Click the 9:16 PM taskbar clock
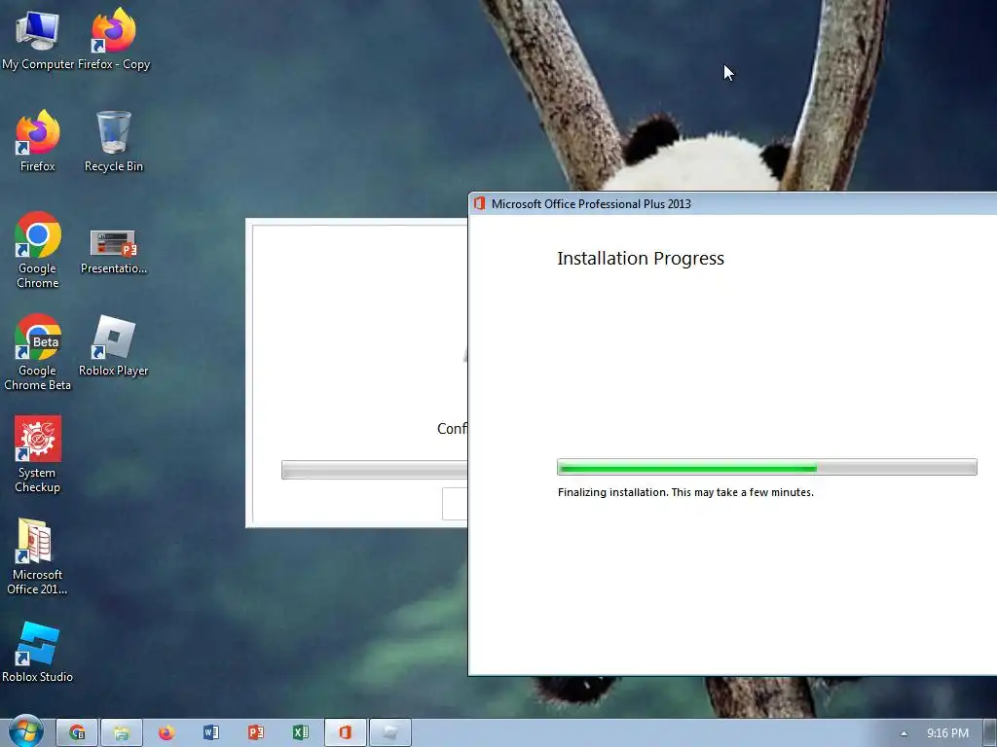 pyautogui.click(x=947, y=733)
